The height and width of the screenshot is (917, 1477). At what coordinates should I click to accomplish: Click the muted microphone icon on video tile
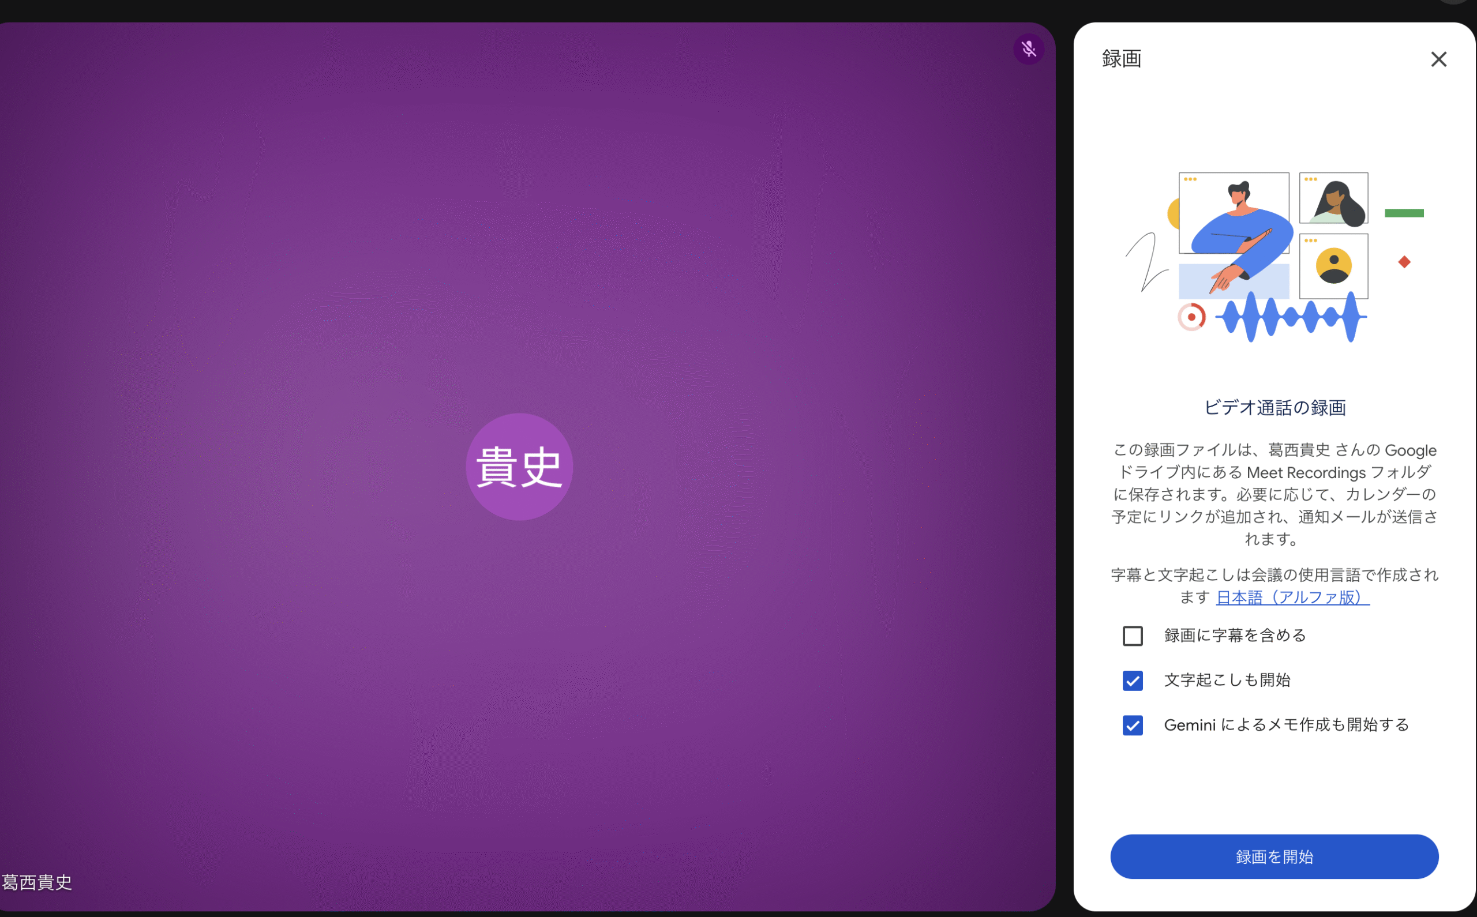click(1028, 48)
